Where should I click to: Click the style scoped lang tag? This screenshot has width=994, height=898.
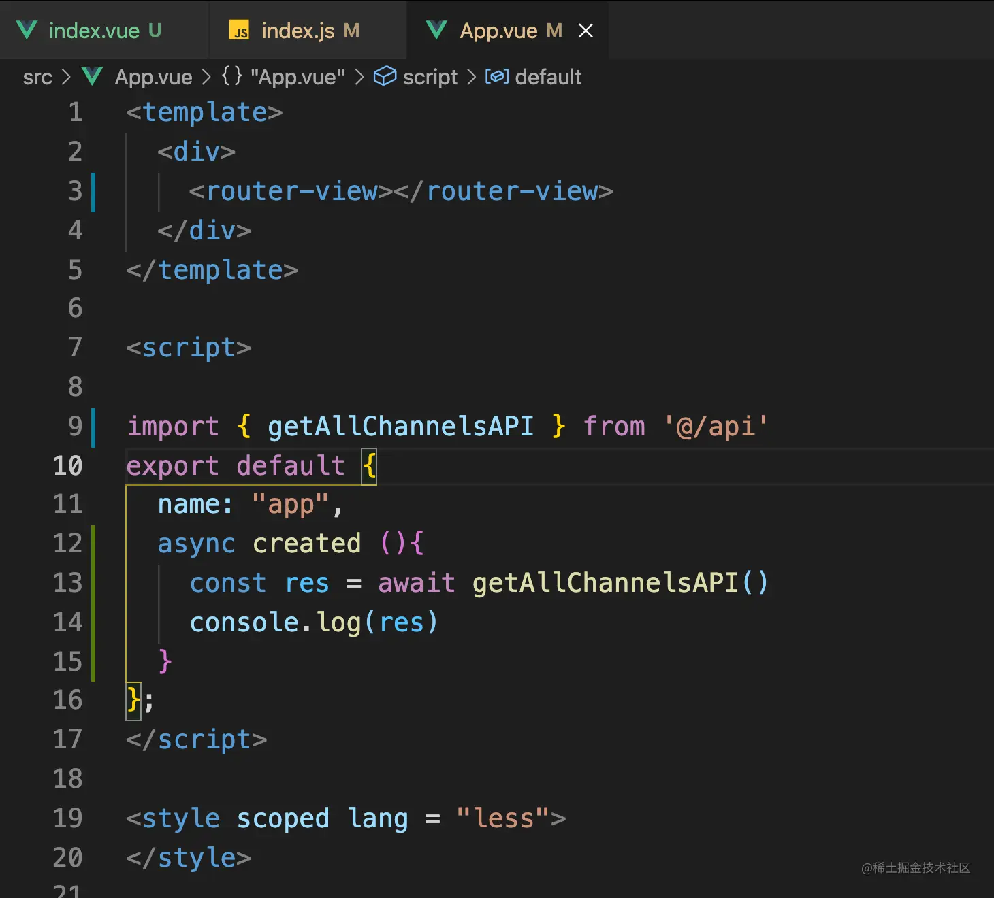(x=346, y=818)
